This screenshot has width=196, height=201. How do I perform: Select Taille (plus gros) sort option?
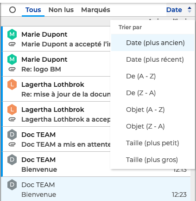[x=152, y=160]
